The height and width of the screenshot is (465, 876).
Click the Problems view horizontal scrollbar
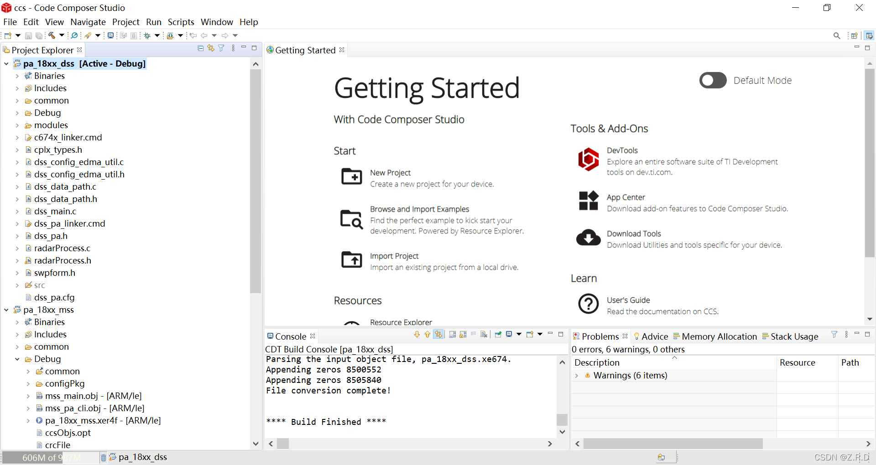[673, 444]
